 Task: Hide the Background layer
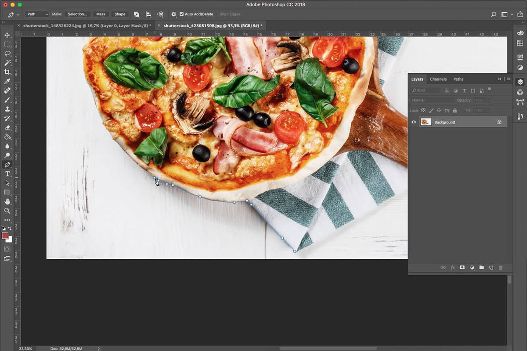point(413,122)
